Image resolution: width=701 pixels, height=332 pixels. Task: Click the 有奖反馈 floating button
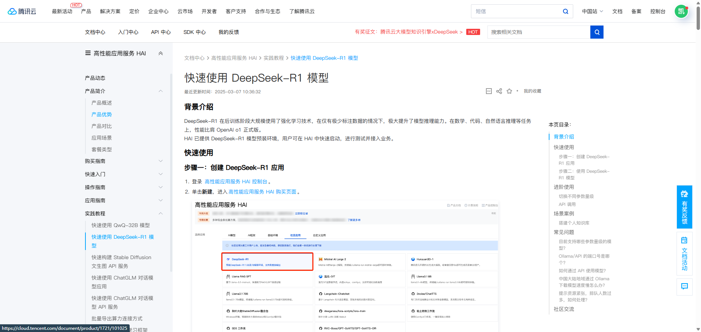(685, 207)
